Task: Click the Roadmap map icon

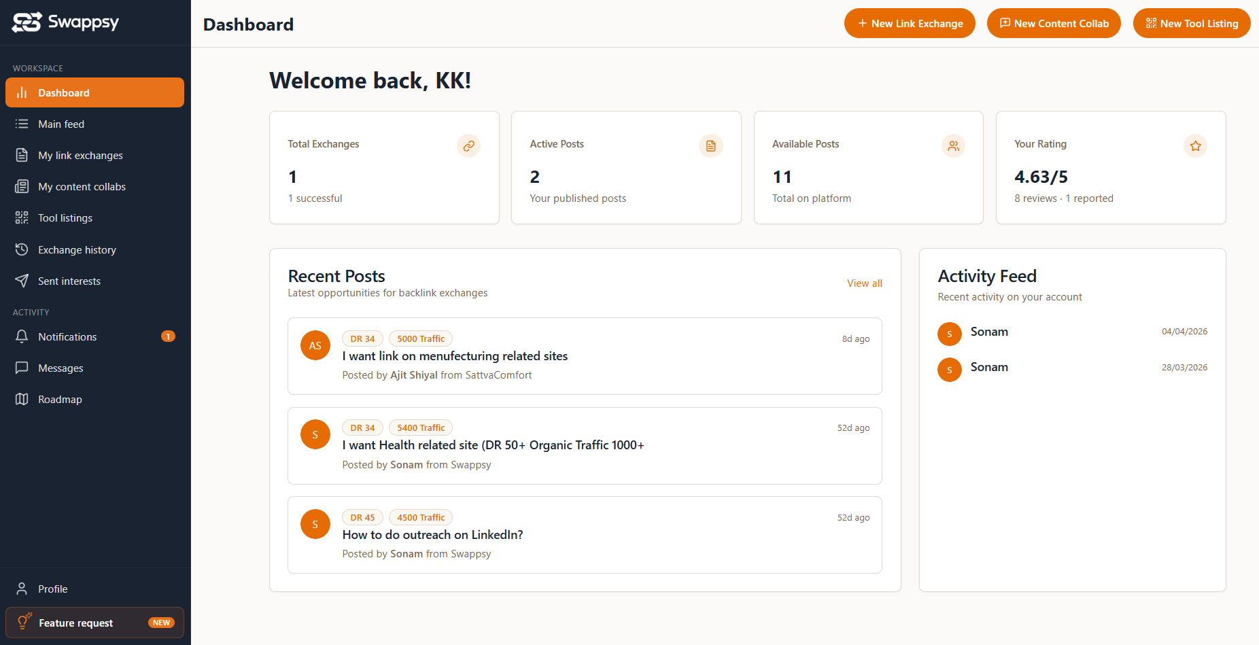Action: click(22, 399)
